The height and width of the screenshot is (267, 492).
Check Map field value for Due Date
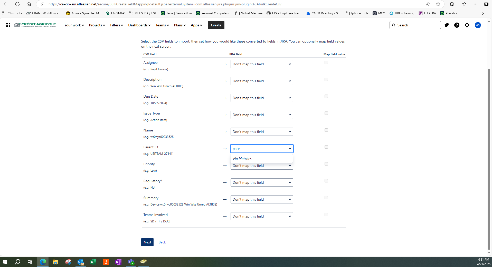326,96
